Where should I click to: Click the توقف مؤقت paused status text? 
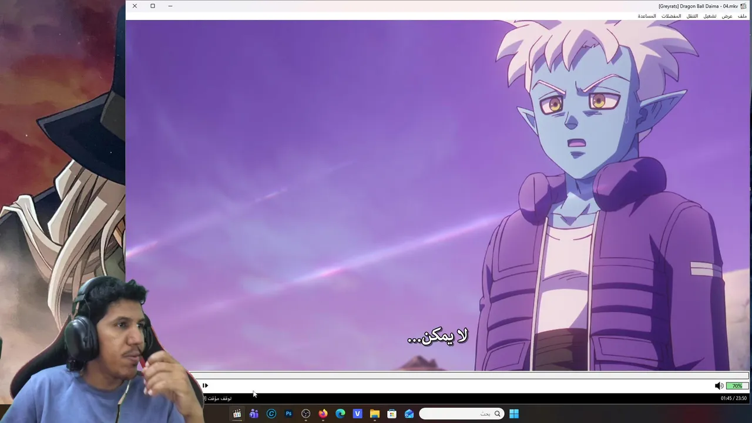tap(219, 398)
